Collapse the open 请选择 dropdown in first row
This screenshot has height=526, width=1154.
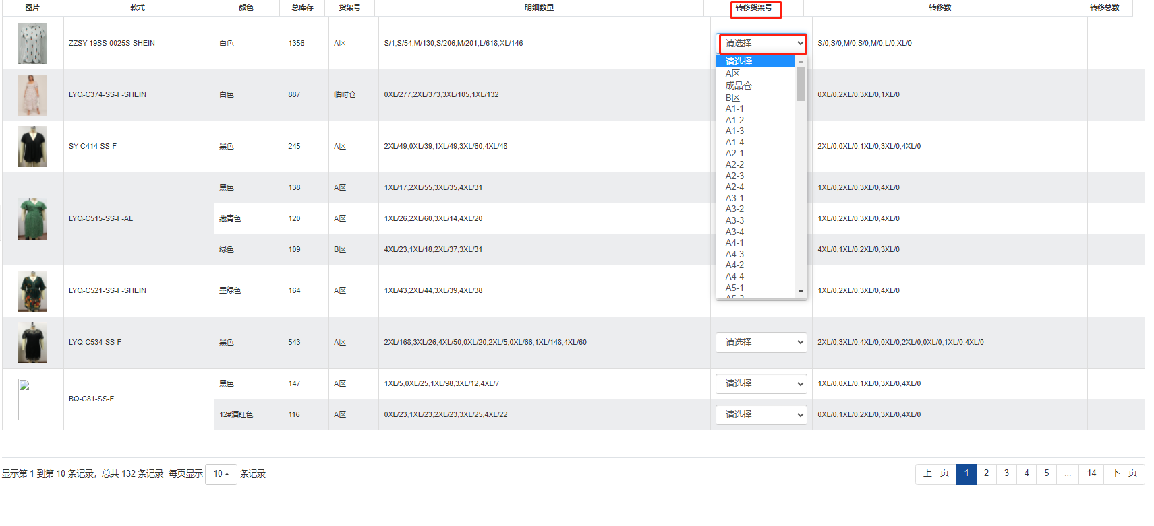762,43
